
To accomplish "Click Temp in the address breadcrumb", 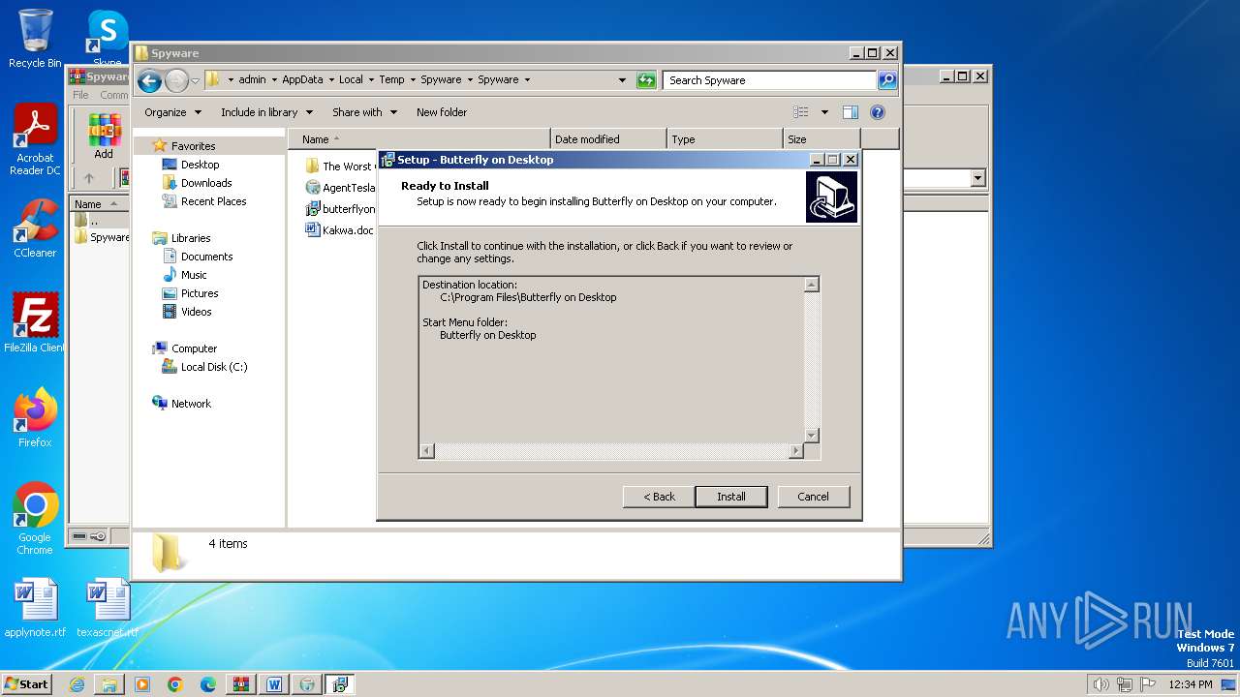I will click(x=391, y=79).
